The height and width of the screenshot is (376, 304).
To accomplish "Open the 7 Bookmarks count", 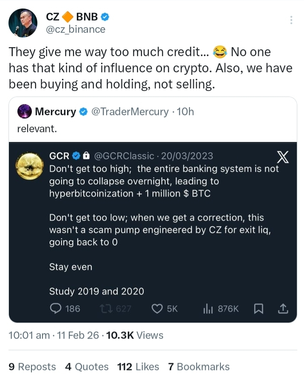I will [x=198, y=367].
